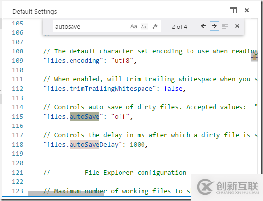The height and width of the screenshot is (201, 263).
Task: Click comment about trim trailing whitespace
Action: (x=150, y=79)
